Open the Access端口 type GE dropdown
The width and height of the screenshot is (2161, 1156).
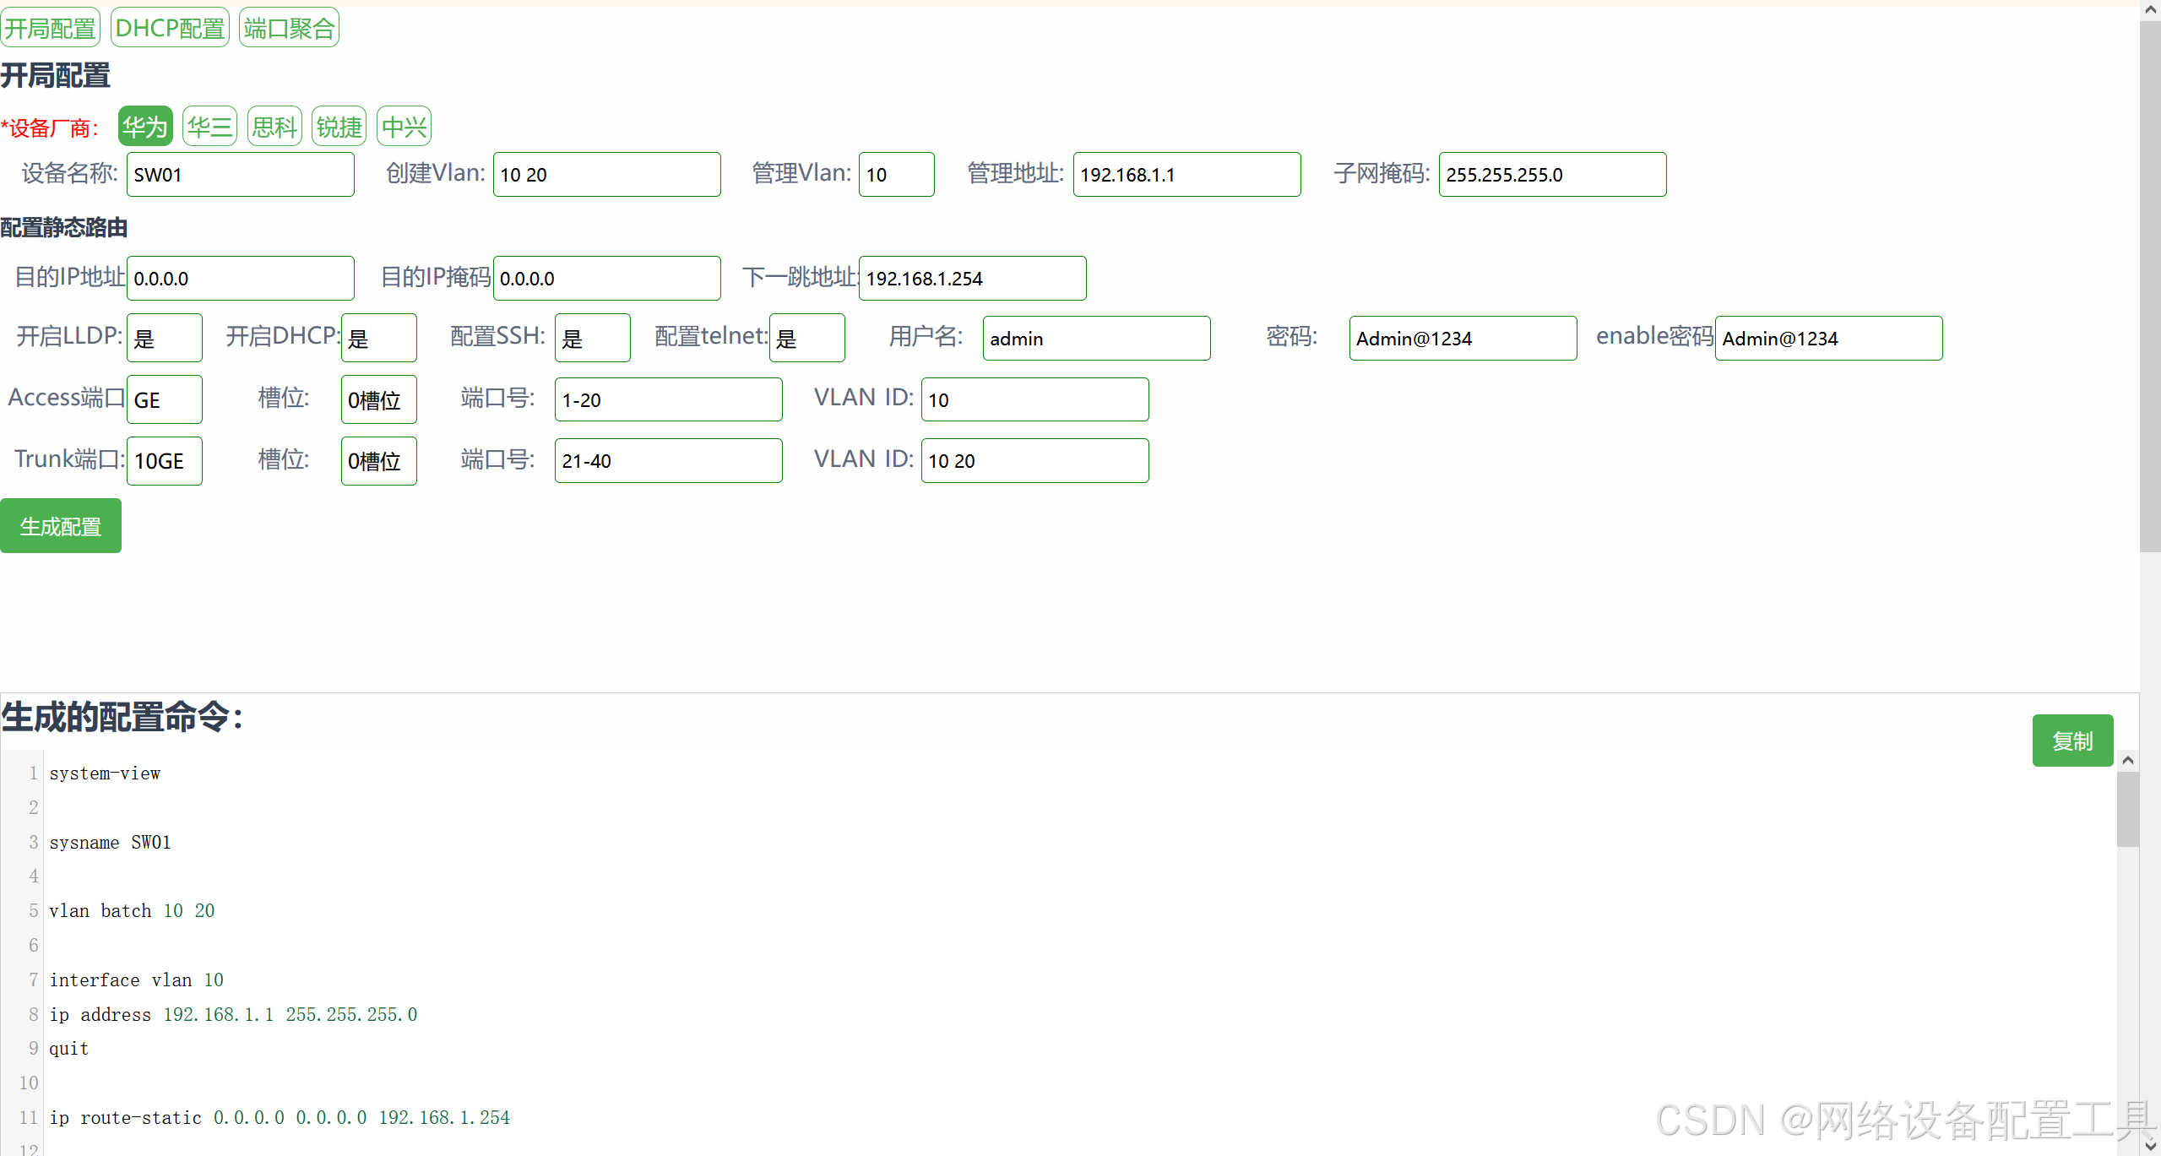click(x=164, y=399)
